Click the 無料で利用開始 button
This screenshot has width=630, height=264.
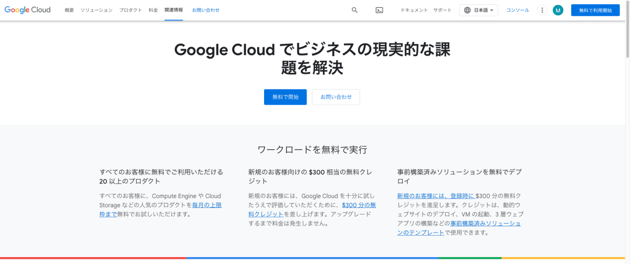(595, 10)
